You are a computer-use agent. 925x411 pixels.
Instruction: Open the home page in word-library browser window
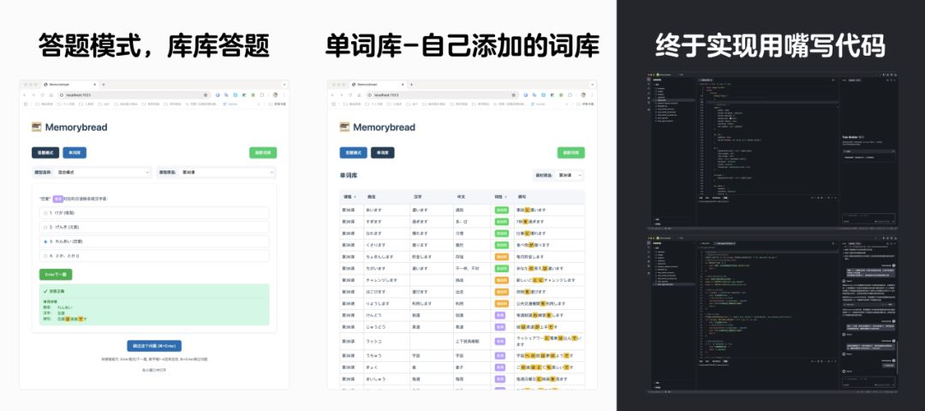coord(359,95)
